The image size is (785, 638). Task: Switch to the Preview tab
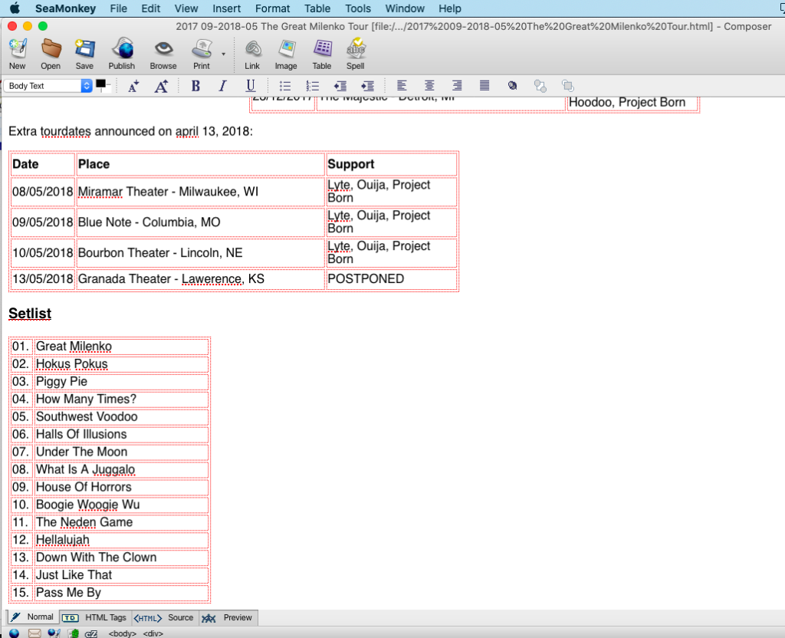(x=228, y=617)
